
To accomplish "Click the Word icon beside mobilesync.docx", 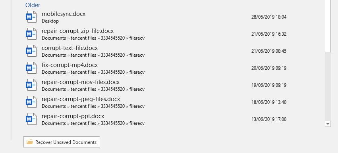I will click(x=31, y=17).
